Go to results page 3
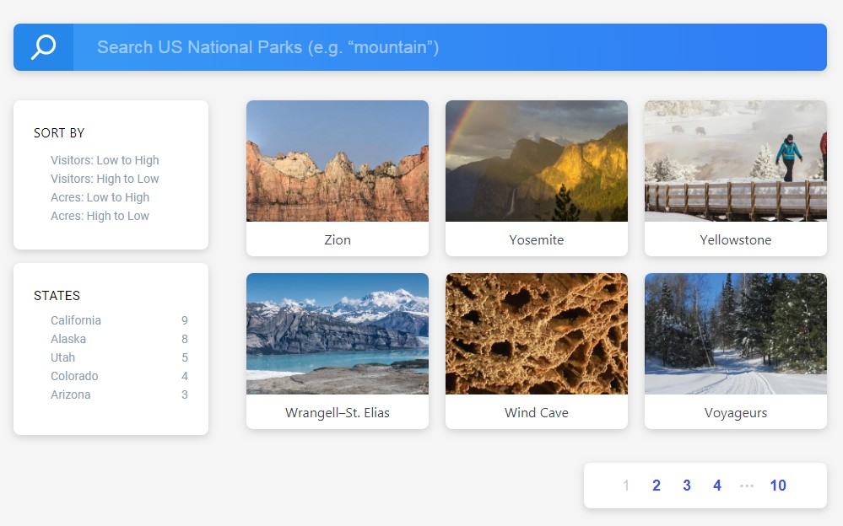 pyautogui.click(x=687, y=486)
